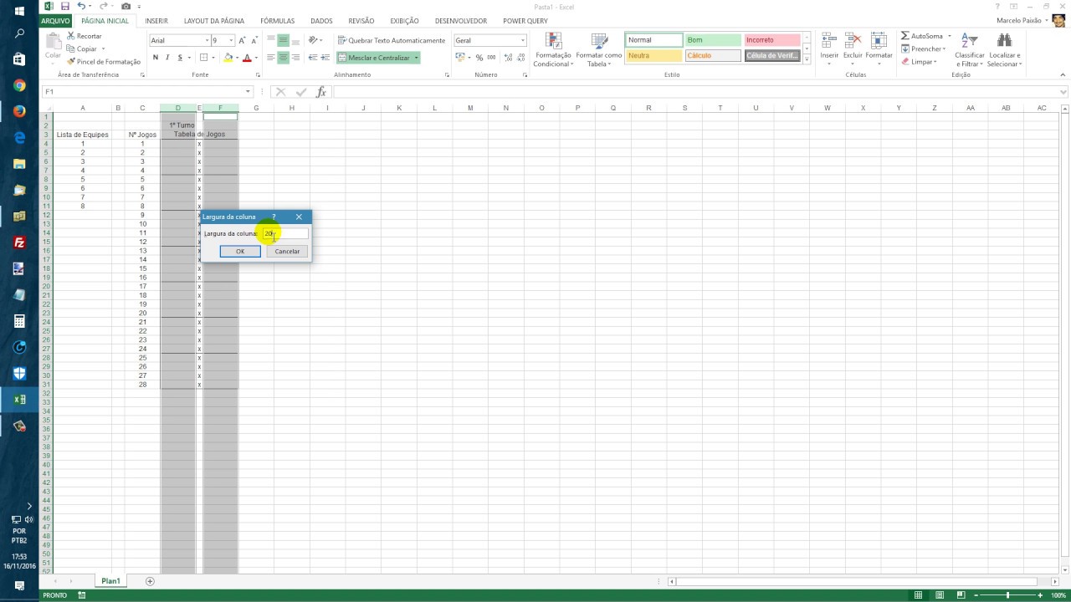Click the decrease indent icon
The height and width of the screenshot is (602, 1071).
(x=312, y=58)
